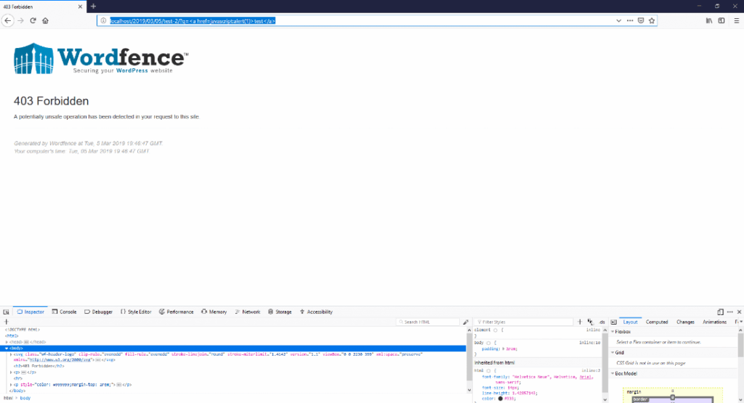This screenshot has height=403, width=744.
Task: Show address bar history dropdown
Action: click(619, 21)
